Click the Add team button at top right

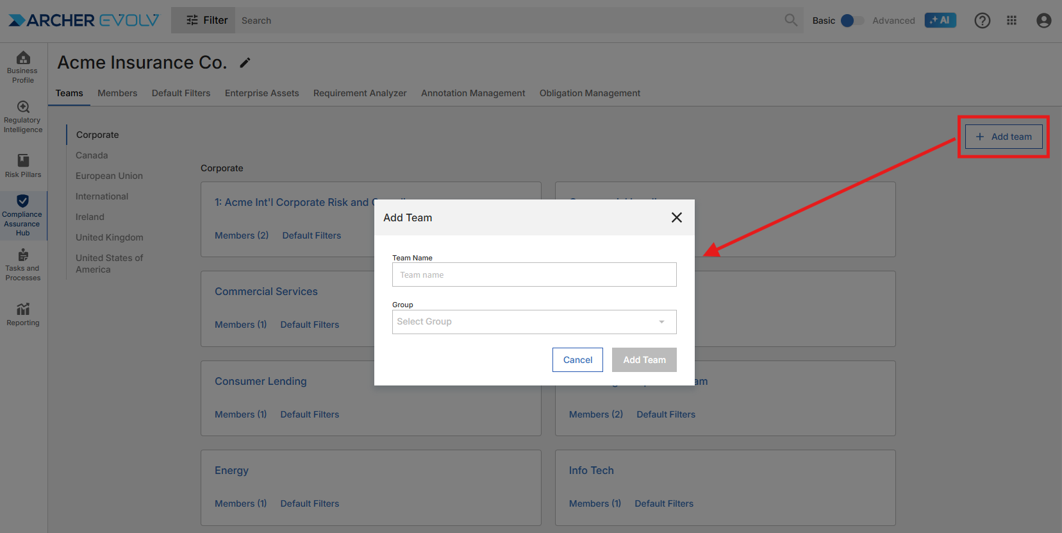[x=1003, y=137]
